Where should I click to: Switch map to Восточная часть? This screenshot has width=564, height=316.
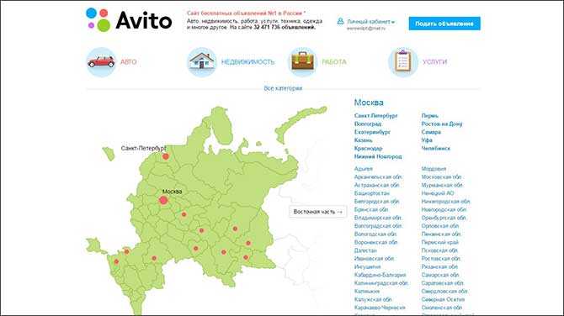click(318, 212)
